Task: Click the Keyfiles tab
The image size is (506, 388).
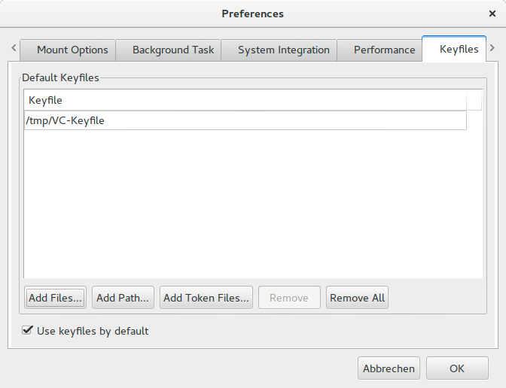Action: (x=459, y=50)
